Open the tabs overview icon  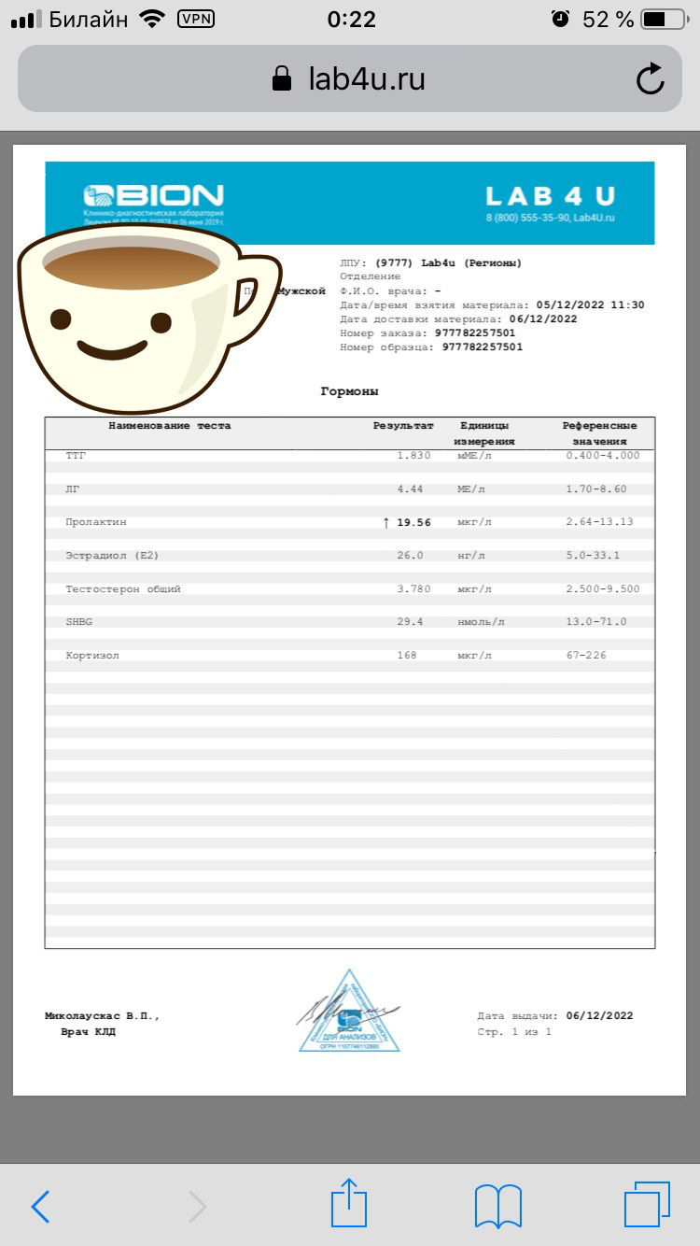pos(647,1207)
